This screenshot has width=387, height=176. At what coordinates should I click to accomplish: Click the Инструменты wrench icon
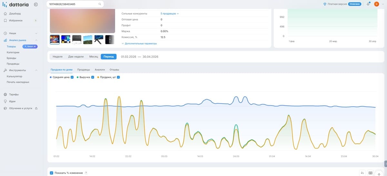click(x=5, y=70)
